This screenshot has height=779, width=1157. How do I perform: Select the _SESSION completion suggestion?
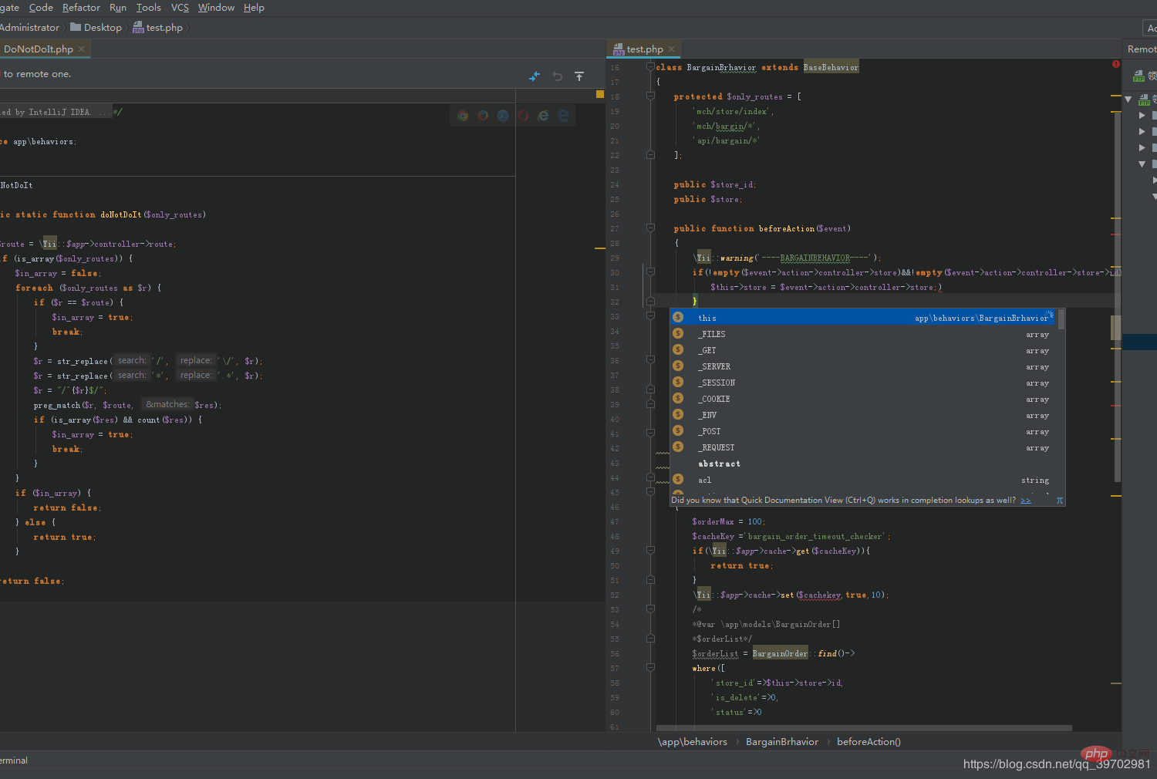[x=863, y=383]
